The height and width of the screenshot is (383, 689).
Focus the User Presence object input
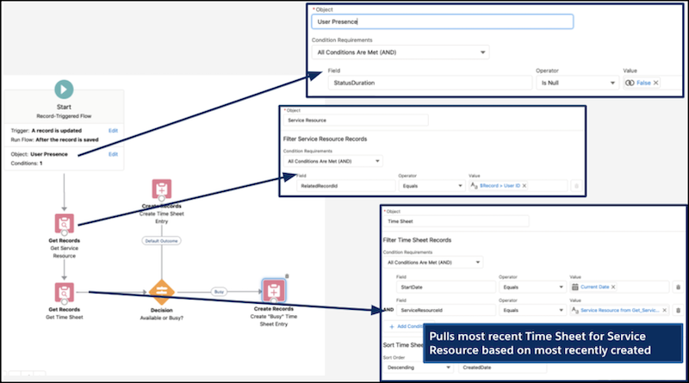click(443, 22)
